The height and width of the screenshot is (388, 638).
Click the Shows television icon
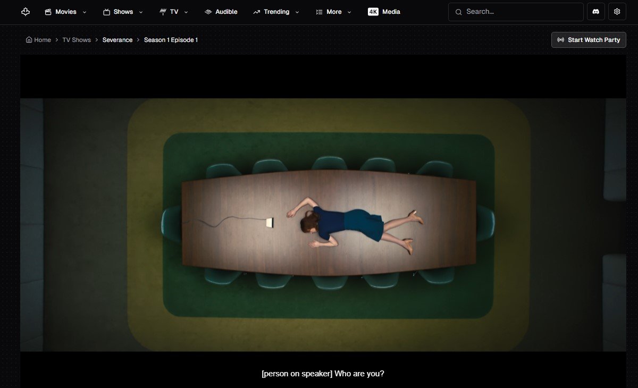107,12
